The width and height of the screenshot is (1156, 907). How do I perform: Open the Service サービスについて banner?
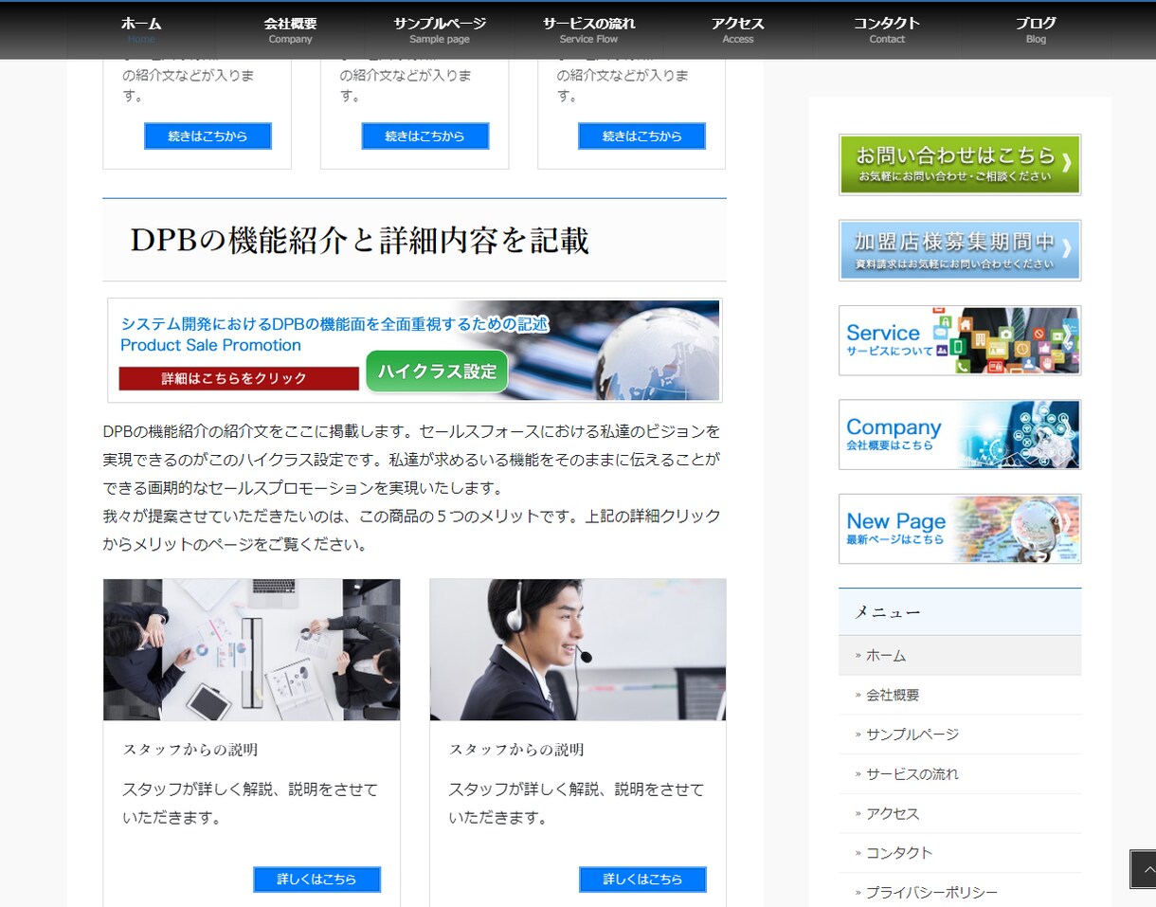click(x=960, y=340)
